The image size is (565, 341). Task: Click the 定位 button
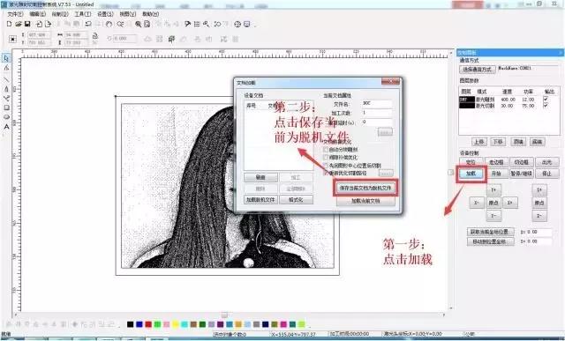point(471,162)
